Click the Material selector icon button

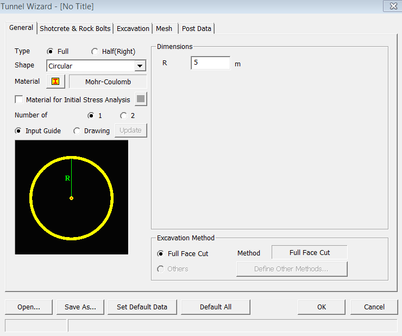point(55,82)
